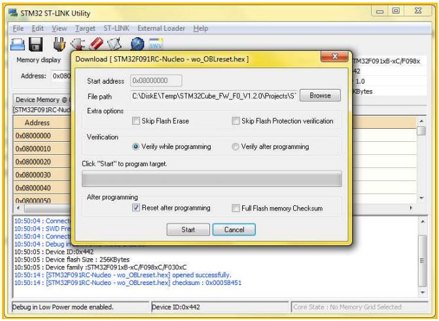The height and width of the screenshot is (321, 439).
Task: Select memory row 0x08000030
Action: [42, 175]
